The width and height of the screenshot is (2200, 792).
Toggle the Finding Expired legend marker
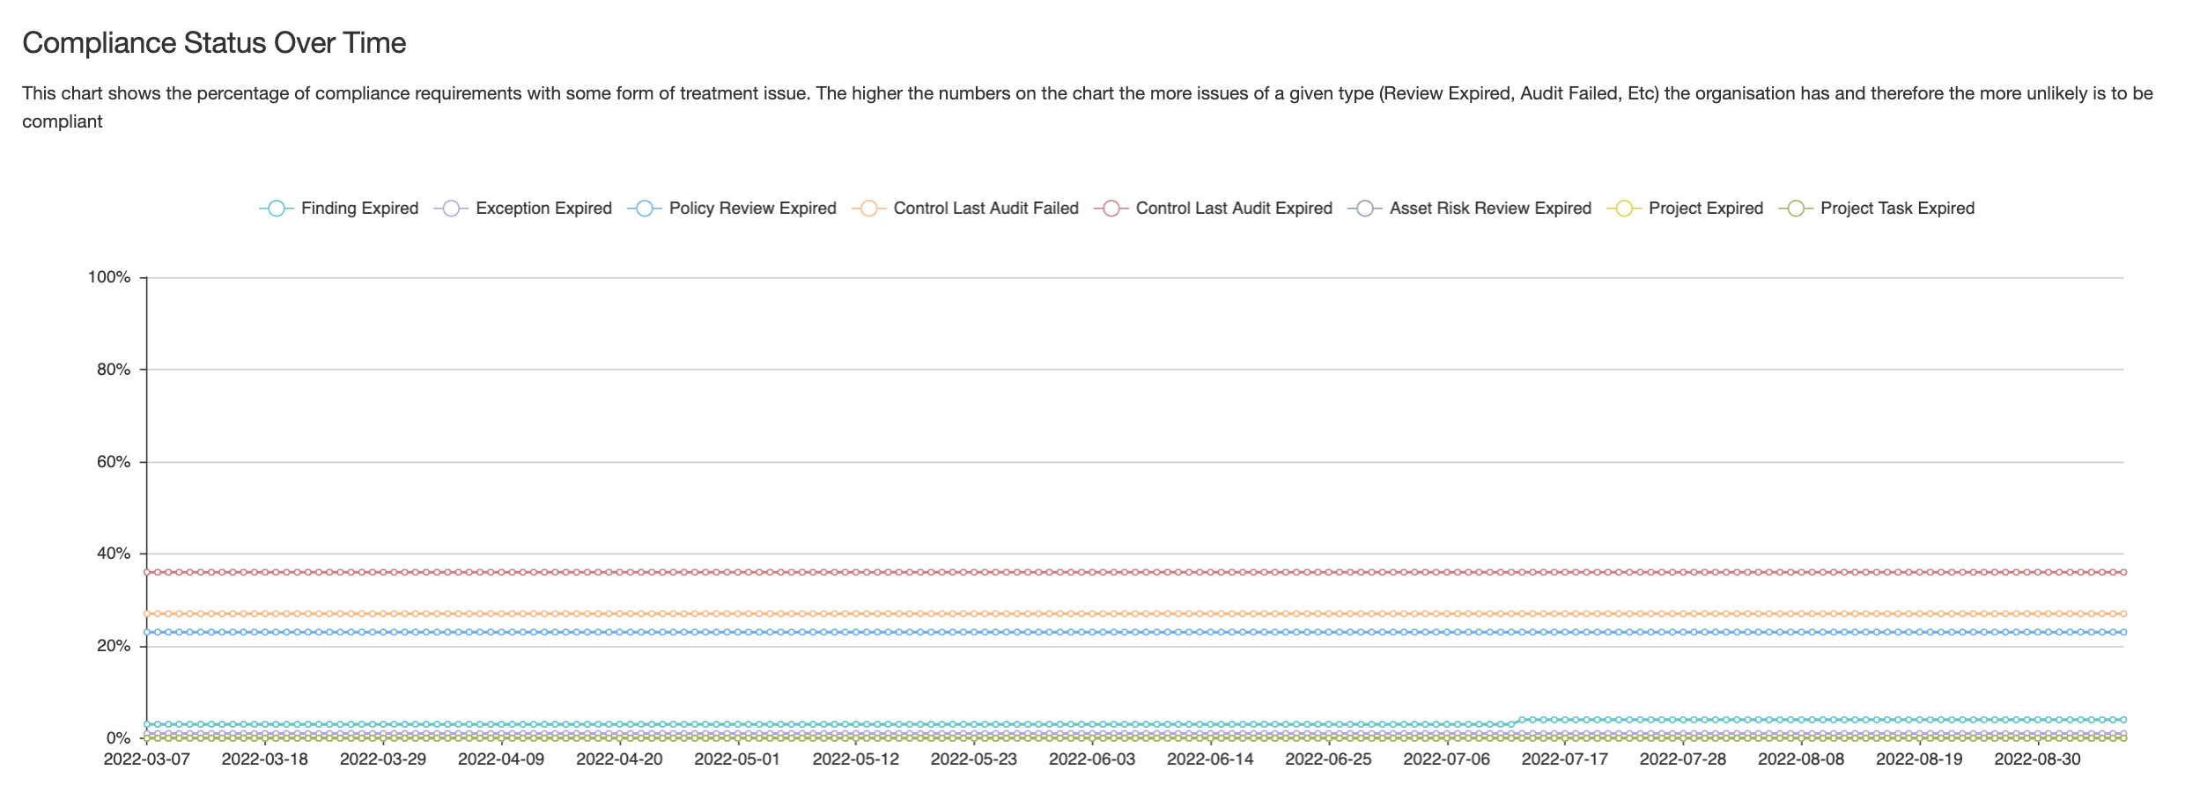(277, 209)
